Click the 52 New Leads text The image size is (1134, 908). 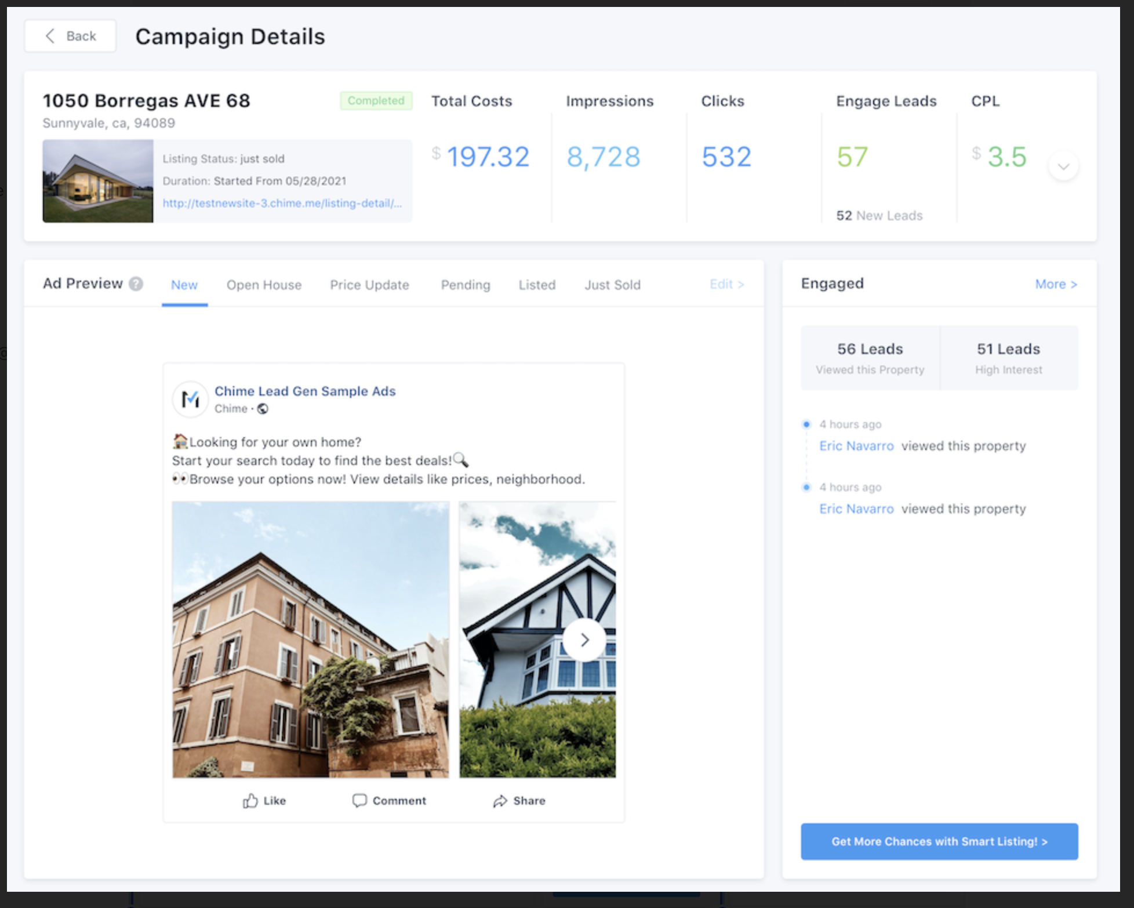pyautogui.click(x=879, y=216)
